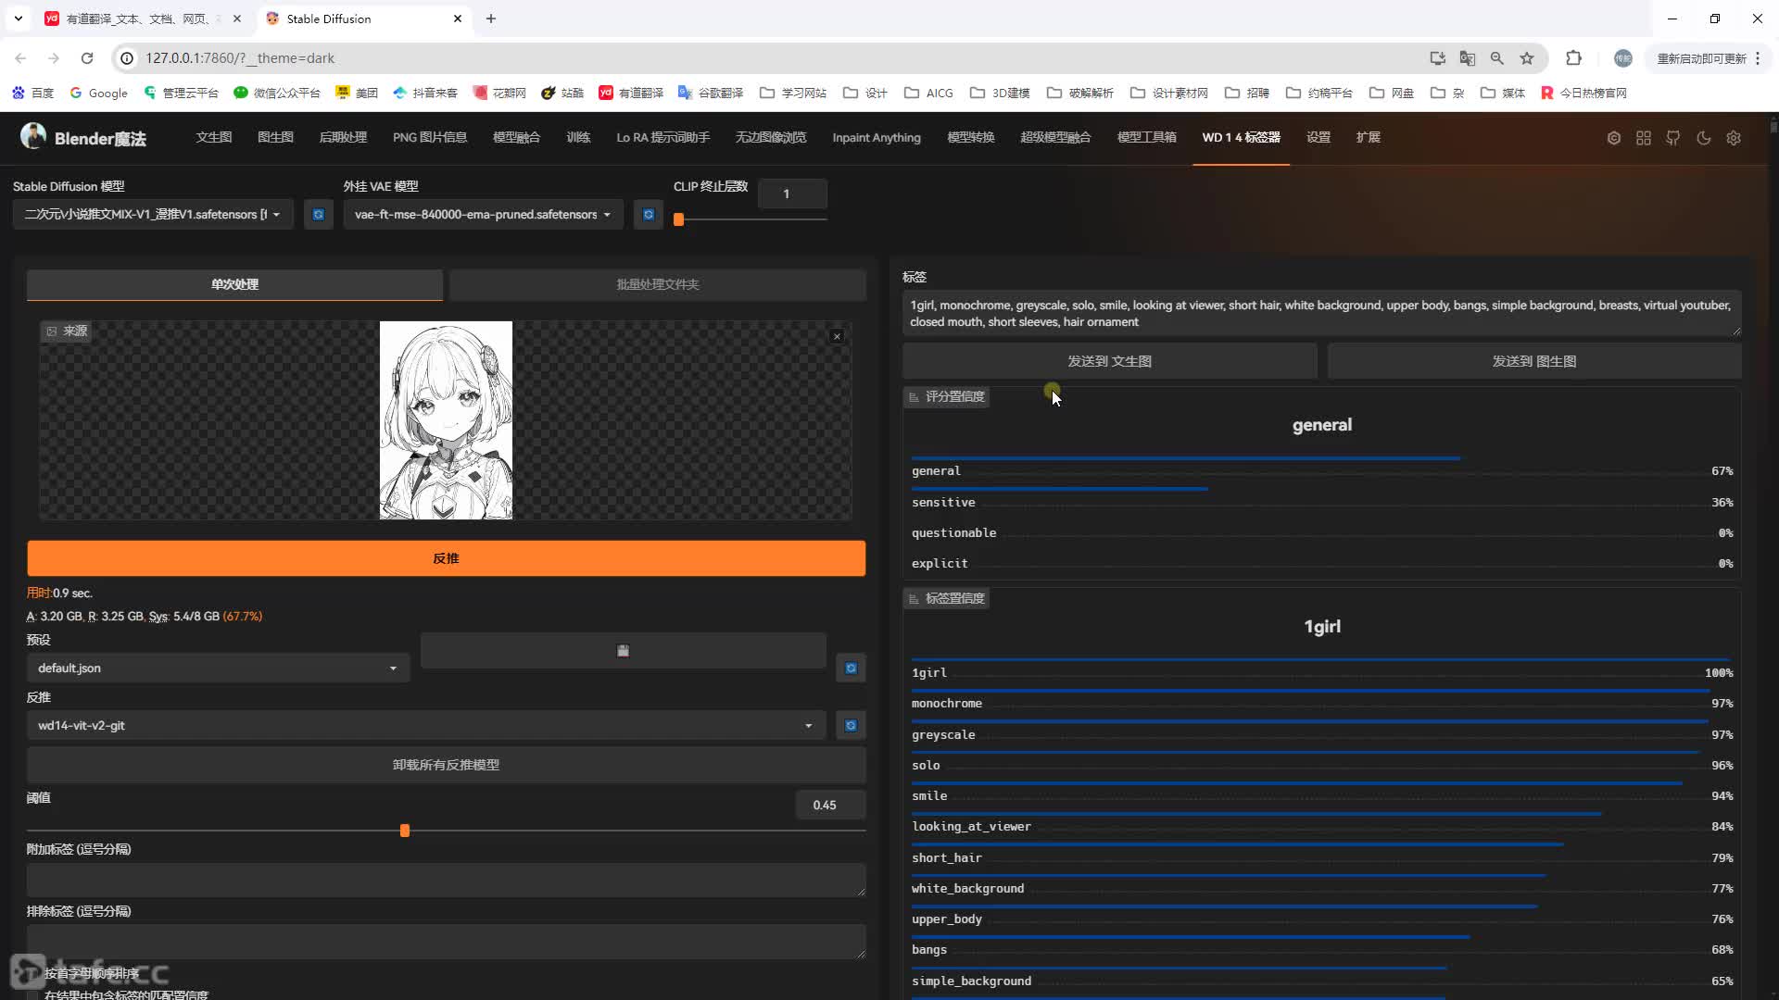Adjust the CLIP 终止层数 slider handle
The height and width of the screenshot is (1000, 1779).
tap(679, 219)
